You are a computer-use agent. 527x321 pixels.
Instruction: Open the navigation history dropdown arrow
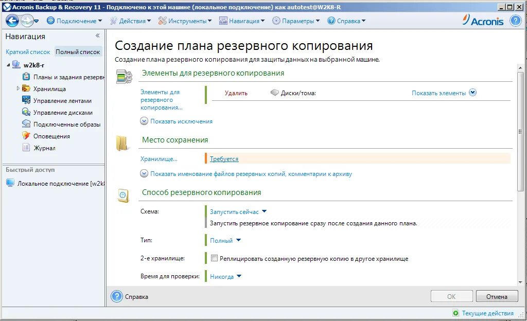tap(37, 21)
